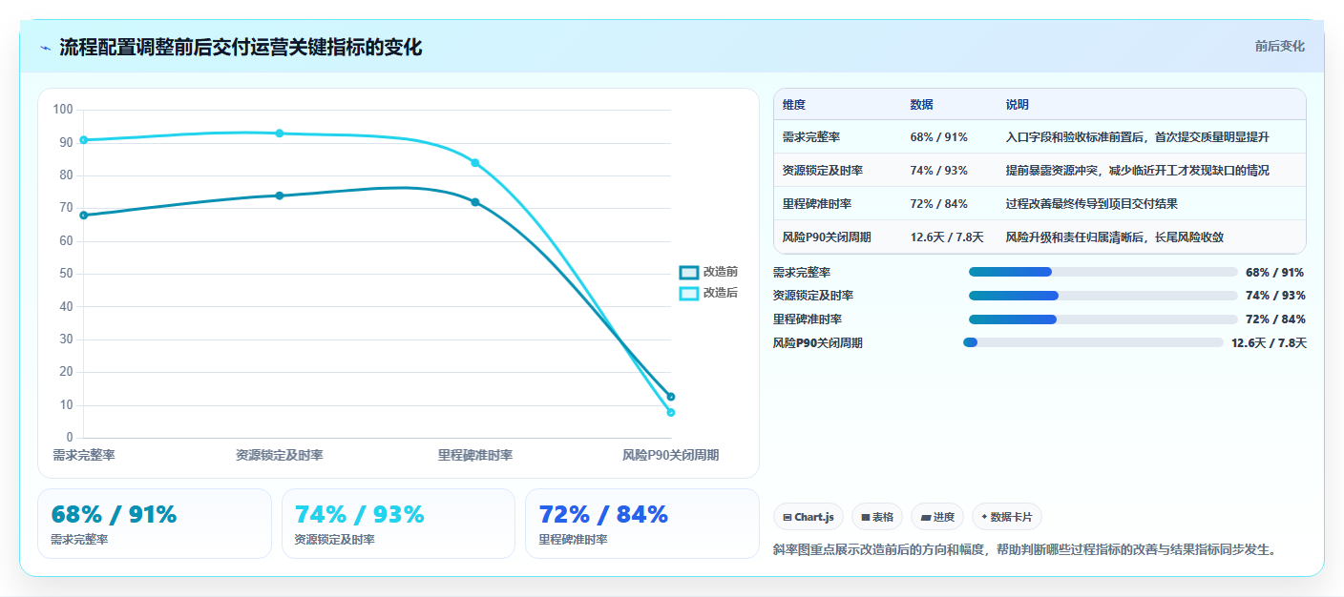Click the 需求完整率 progress bar

pos(1103,272)
